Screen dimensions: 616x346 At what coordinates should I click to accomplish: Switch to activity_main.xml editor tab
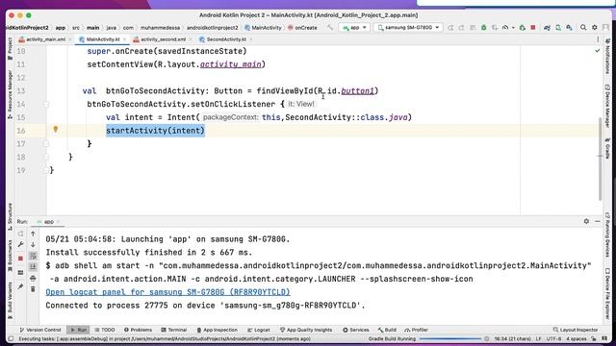point(45,39)
